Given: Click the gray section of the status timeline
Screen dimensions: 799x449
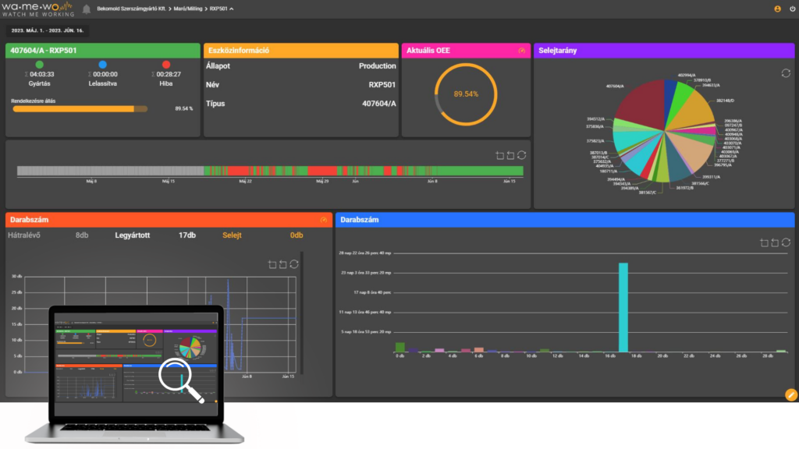Looking at the screenshot, I should click(x=110, y=171).
